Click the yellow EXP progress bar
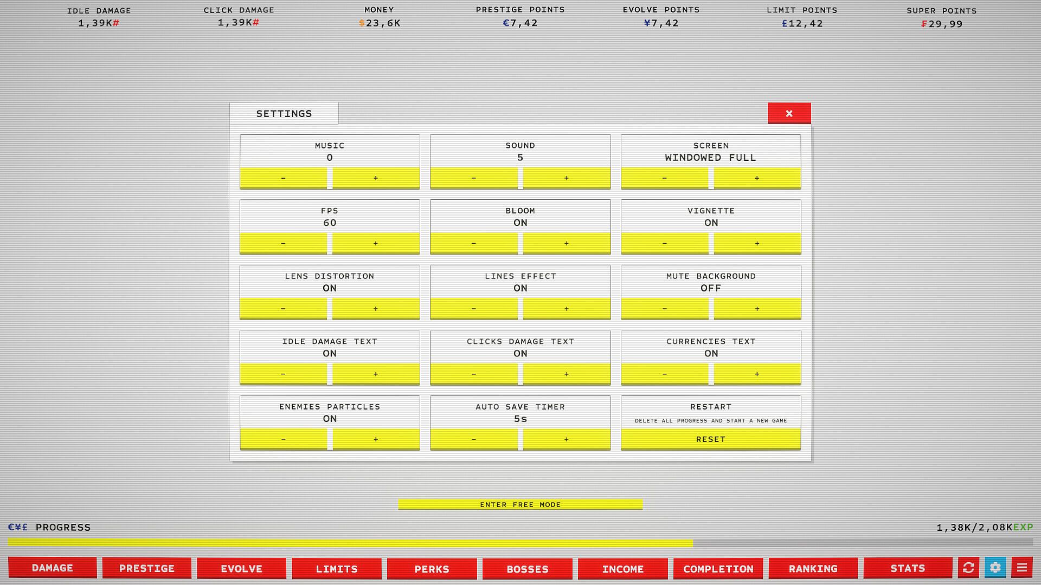Image resolution: width=1041 pixels, height=585 pixels. tap(350, 543)
